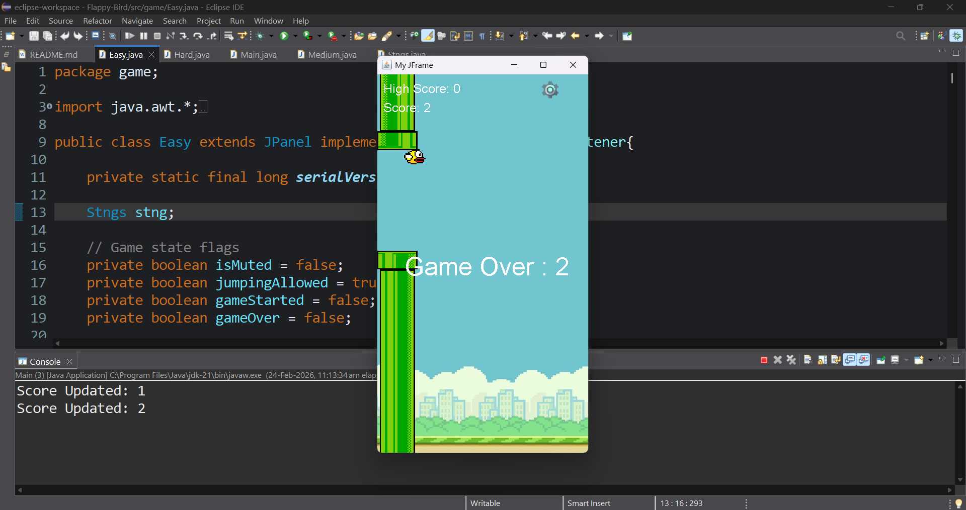The image size is (966, 510).
Task: Click the red Terminate button in Console
Action: (764, 360)
